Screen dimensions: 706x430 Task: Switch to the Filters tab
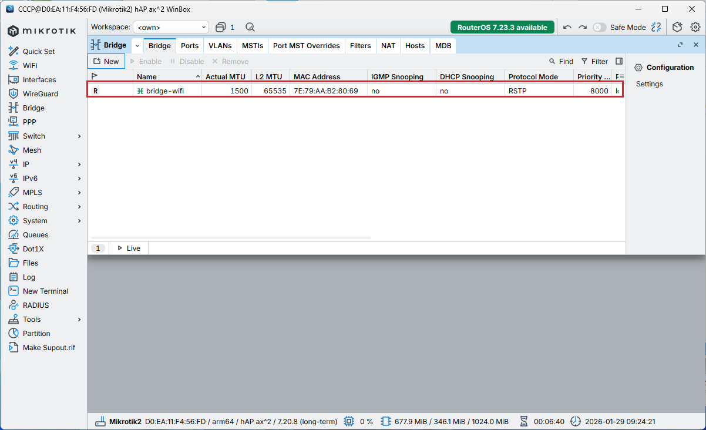361,45
